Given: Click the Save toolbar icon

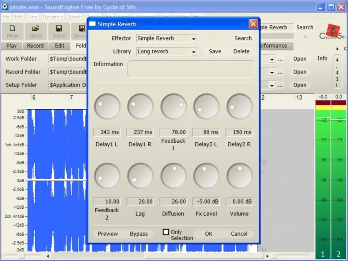Looking at the screenshot, I should click(x=59, y=31).
